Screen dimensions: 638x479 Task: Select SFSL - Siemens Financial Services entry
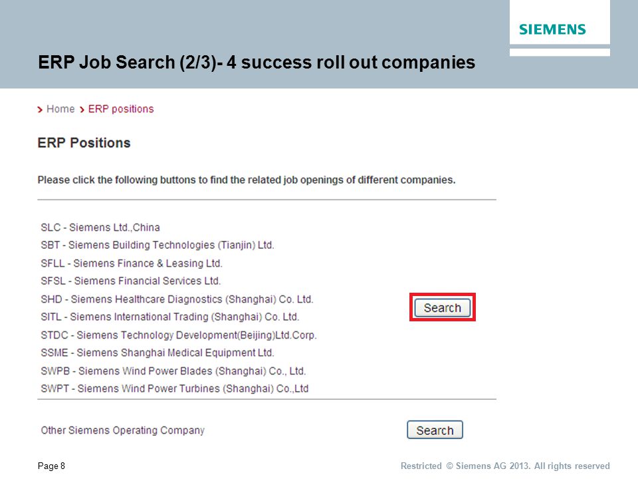[131, 281]
